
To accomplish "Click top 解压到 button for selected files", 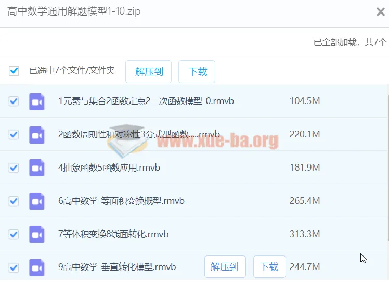I will pos(149,72).
